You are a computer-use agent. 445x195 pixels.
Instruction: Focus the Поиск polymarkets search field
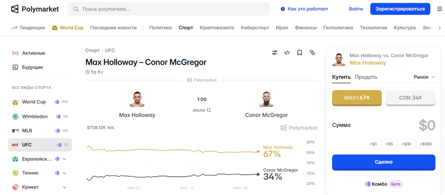pyautogui.click(x=169, y=9)
